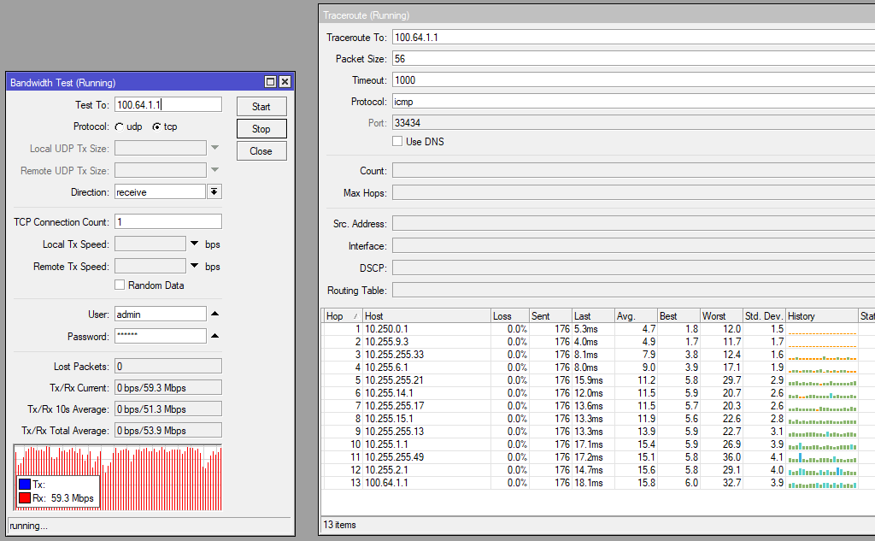
Task: Select final hop row 100.64.1.1
Action: pos(598,483)
